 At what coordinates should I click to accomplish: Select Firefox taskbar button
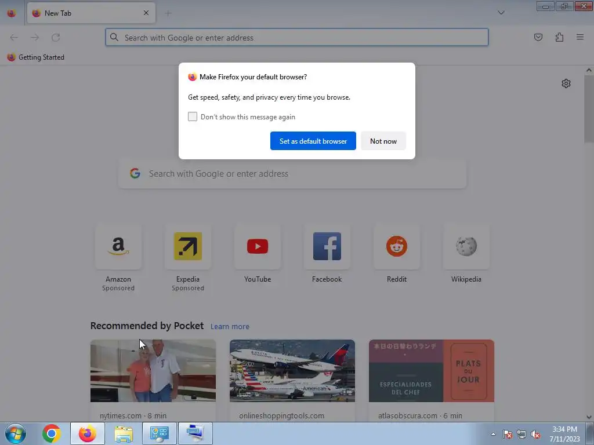pos(88,433)
